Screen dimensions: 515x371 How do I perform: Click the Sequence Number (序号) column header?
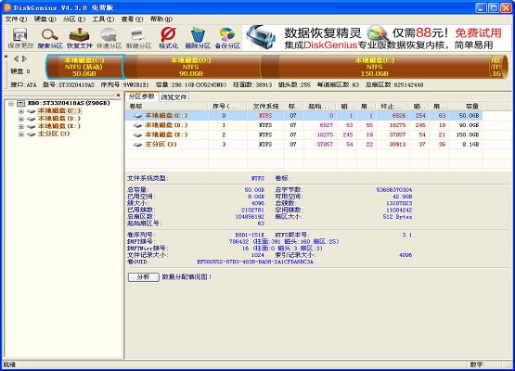pyautogui.click(x=227, y=106)
